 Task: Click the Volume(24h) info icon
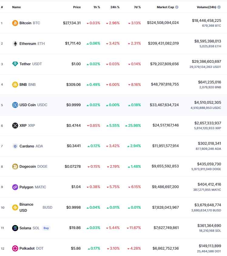click(219, 7)
